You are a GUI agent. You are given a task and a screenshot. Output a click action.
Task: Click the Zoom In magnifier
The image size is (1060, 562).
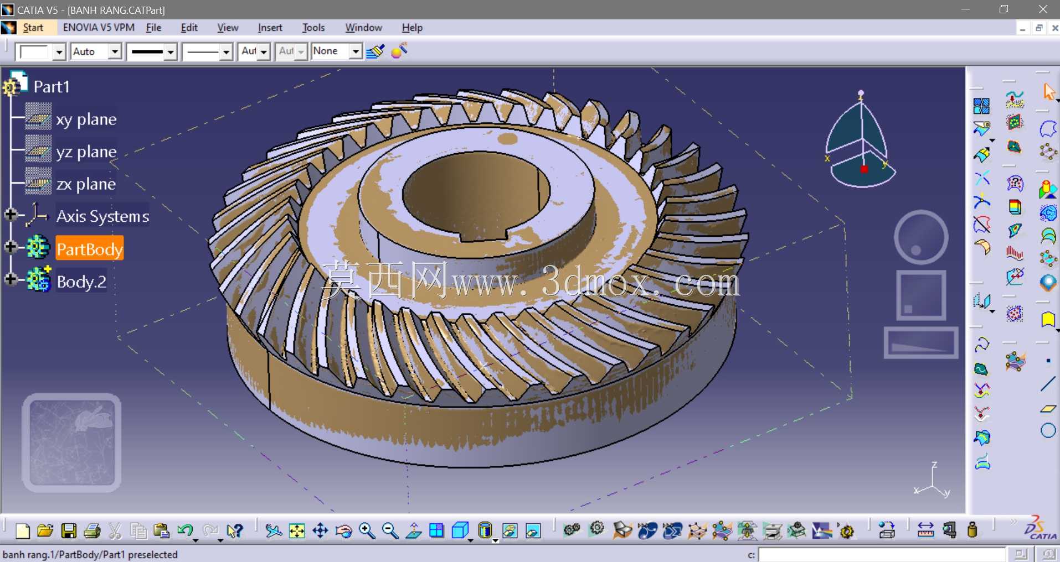point(367,531)
